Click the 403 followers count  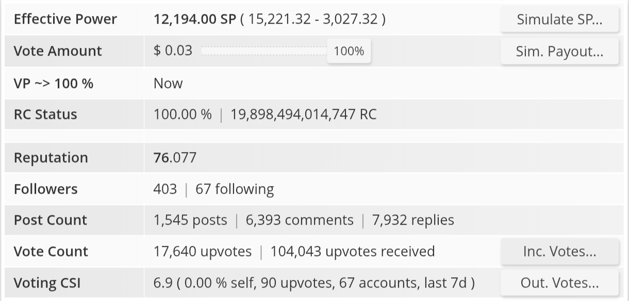point(165,189)
